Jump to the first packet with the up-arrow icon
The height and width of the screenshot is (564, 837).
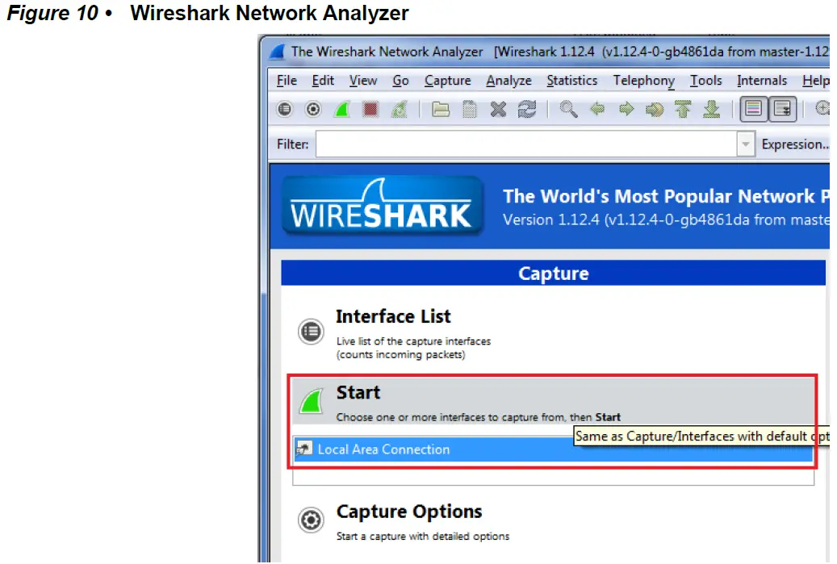click(683, 110)
